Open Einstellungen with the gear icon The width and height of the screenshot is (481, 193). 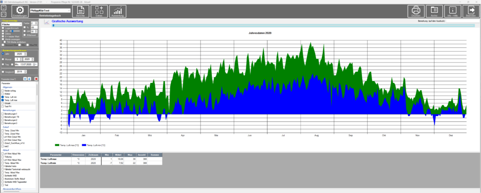20,11
